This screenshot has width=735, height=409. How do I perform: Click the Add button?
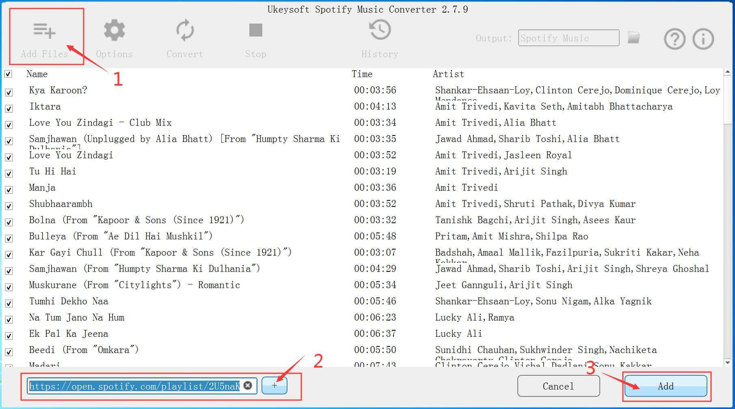[666, 386]
